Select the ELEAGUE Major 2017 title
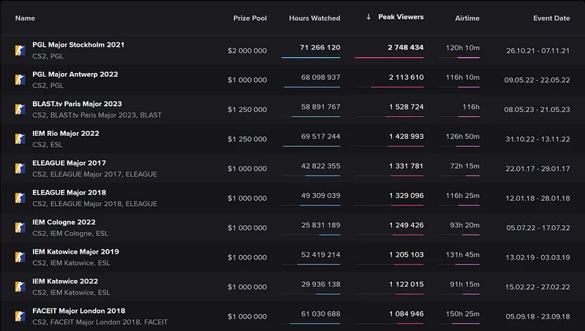Screen dimensions: 585x331 [x=69, y=163]
